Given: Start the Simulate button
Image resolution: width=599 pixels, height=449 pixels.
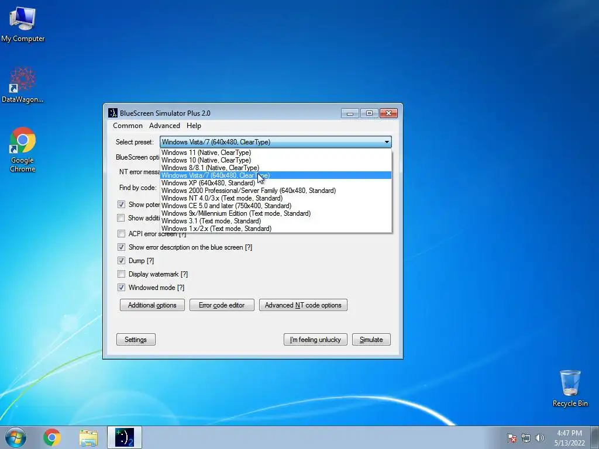Looking at the screenshot, I should click(x=371, y=340).
